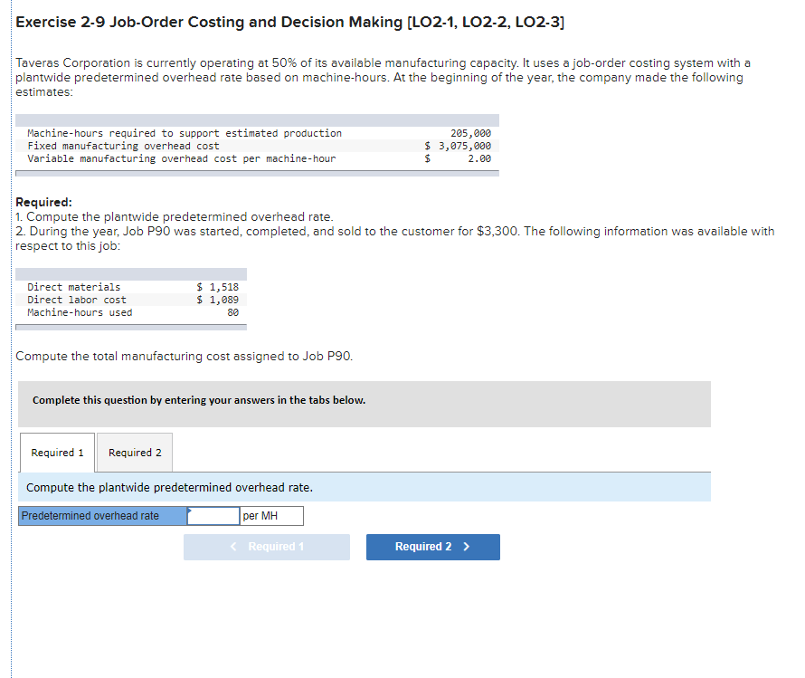The image size is (805, 678).
Task: Select the per MH unit label box
Action: (271, 515)
